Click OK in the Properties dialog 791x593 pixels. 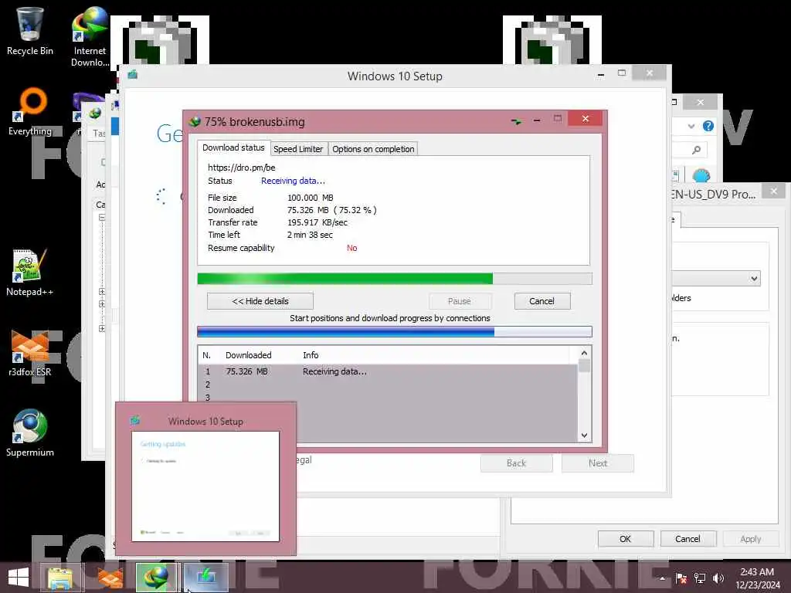(x=626, y=538)
